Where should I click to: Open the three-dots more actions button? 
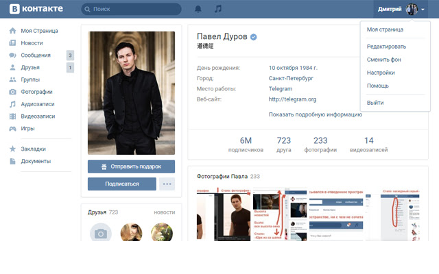click(x=167, y=184)
